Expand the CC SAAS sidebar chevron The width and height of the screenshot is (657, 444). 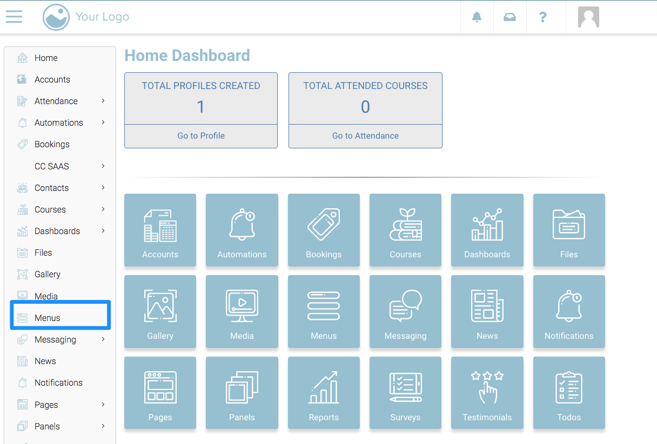103,166
